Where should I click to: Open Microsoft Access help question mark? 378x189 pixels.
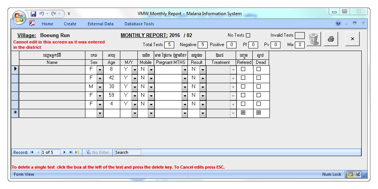click(338, 23)
